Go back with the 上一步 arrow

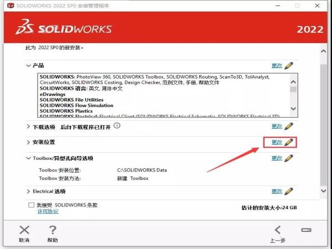point(278,230)
